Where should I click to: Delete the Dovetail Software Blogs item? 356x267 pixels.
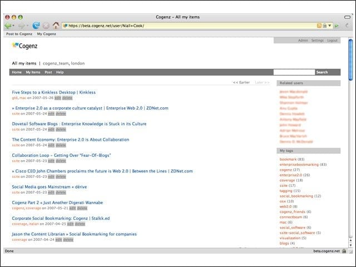click(61, 130)
